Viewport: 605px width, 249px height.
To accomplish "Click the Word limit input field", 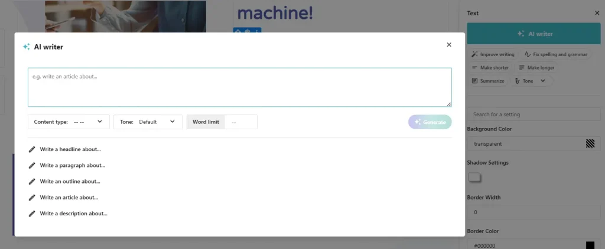I will tap(241, 122).
